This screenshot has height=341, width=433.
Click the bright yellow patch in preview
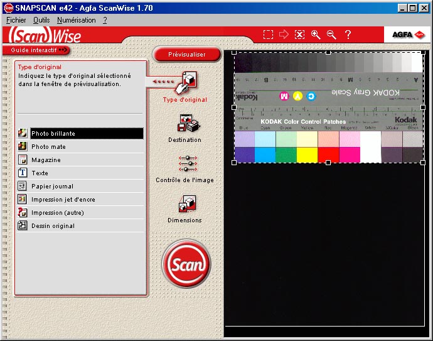click(307, 154)
